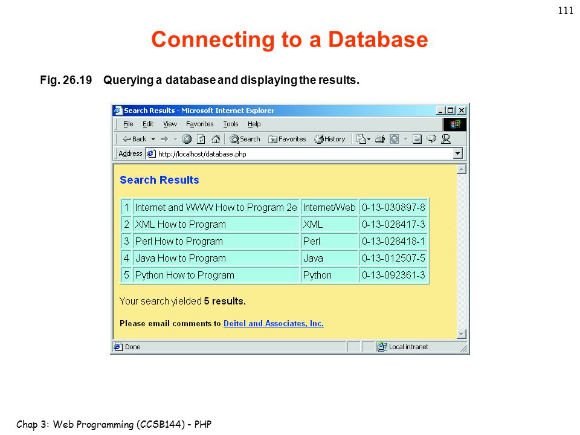Click the Done status bar text

132,347
